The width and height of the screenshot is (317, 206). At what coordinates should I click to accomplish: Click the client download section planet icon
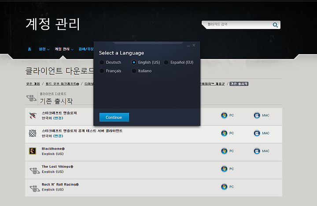(31, 98)
